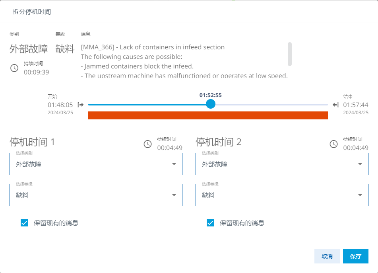The height and width of the screenshot is (273, 378).
Task: Click the 保存 button to save
Action: (x=355, y=256)
